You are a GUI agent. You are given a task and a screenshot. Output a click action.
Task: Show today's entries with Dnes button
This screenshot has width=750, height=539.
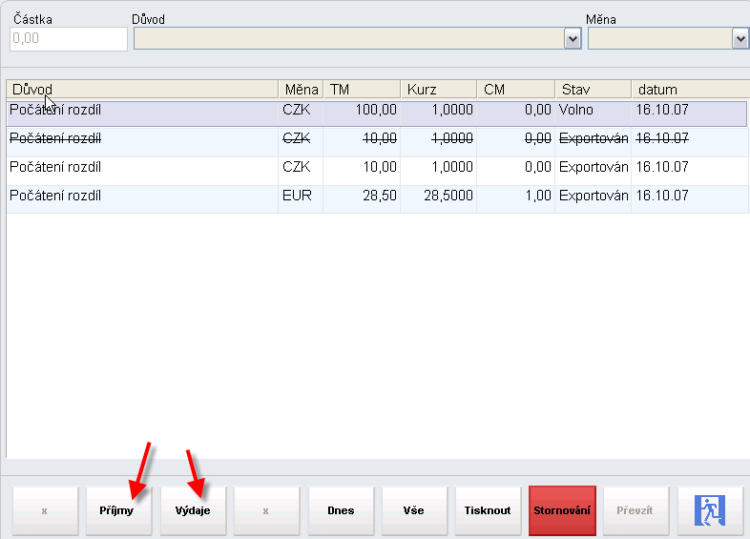click(x=341, y=510)
